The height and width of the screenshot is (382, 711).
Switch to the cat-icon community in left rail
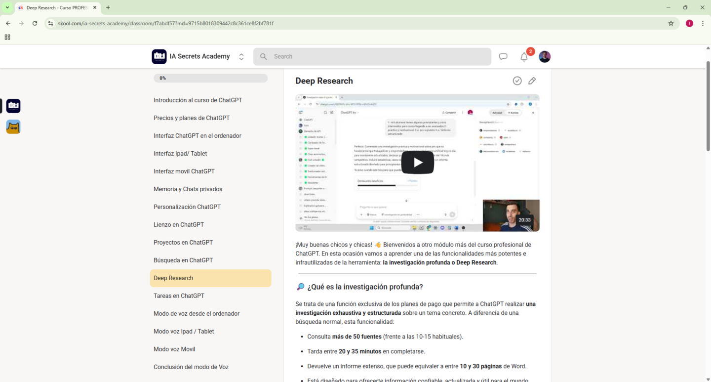[x=13, y=127]
